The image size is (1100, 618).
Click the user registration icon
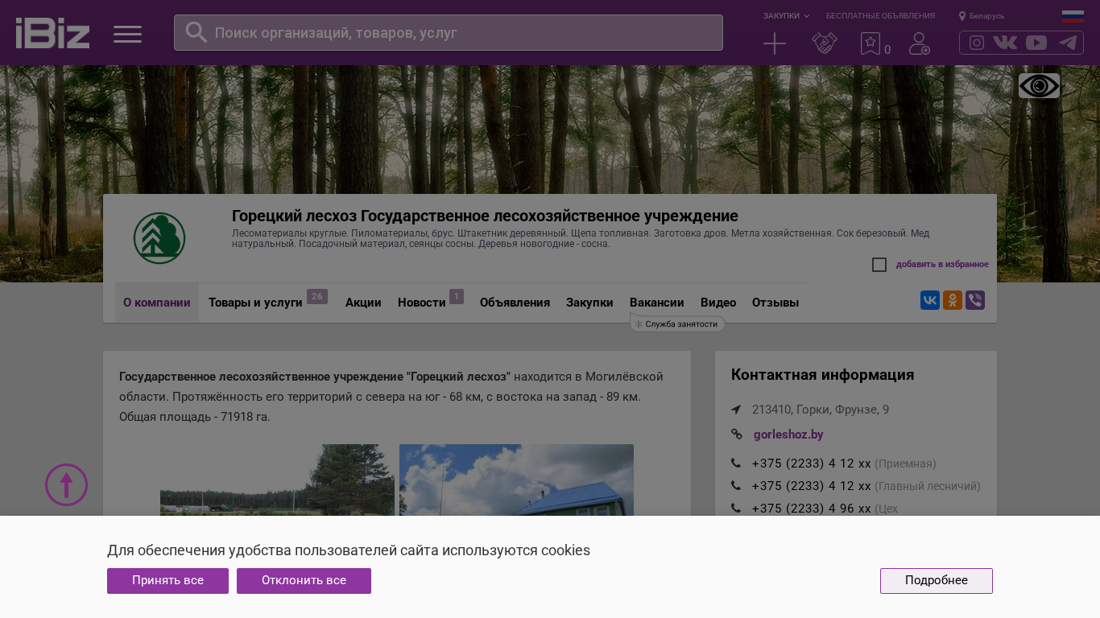(x=919, y=43)
